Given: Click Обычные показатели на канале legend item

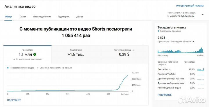Looking at the screenshot, I should click(x=54, y=68).
